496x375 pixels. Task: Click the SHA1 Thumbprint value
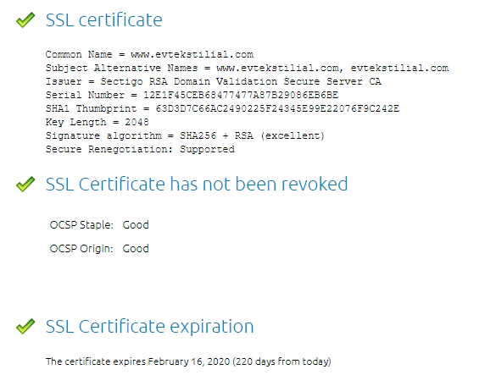277,108
